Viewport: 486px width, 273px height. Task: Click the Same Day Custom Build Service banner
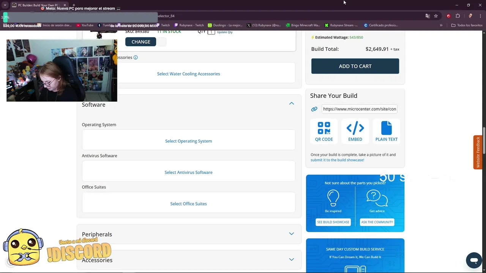[355, 256]
